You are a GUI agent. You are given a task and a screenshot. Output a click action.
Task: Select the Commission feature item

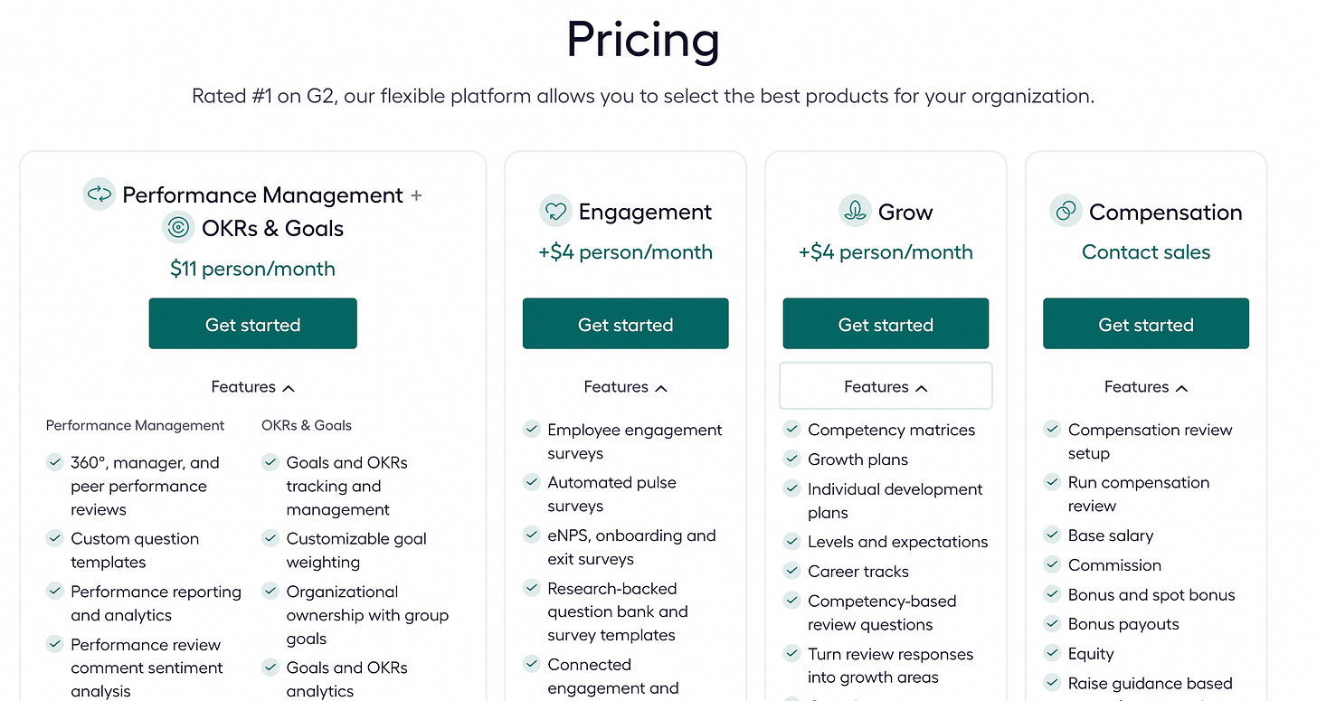(1114, 565)
